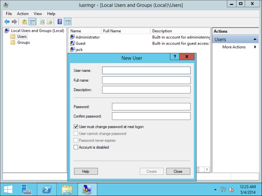Click the Create button
Viewport: 262px width, 196px height.
pyautogui.click(x=151, y=171)
